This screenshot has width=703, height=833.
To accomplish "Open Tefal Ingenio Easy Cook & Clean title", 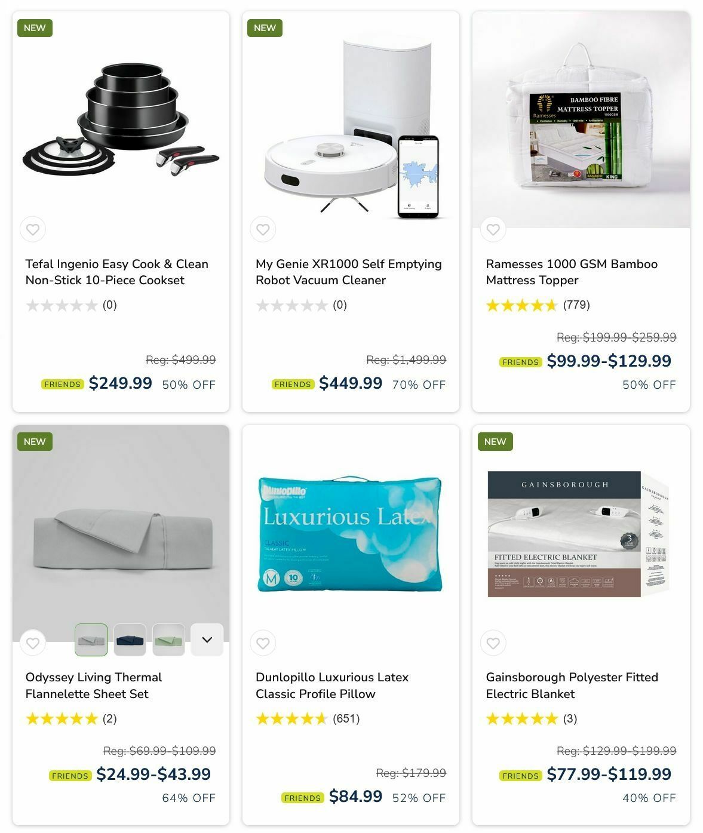I will (117, 272).
